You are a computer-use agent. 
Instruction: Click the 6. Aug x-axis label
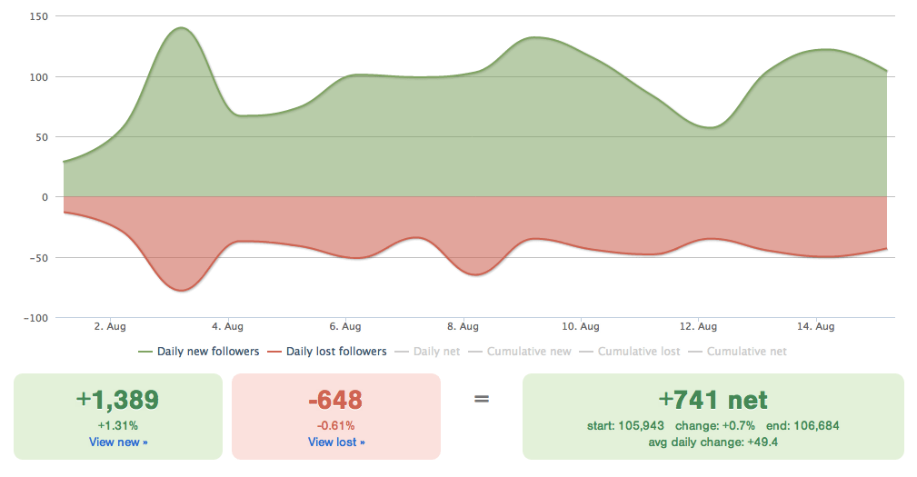[345, 326]
